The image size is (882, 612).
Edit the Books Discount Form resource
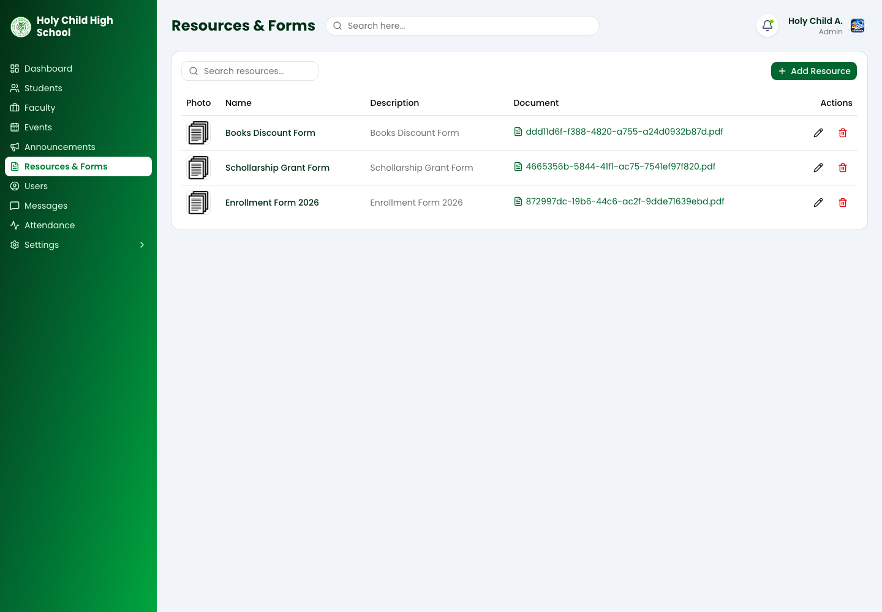818,133
